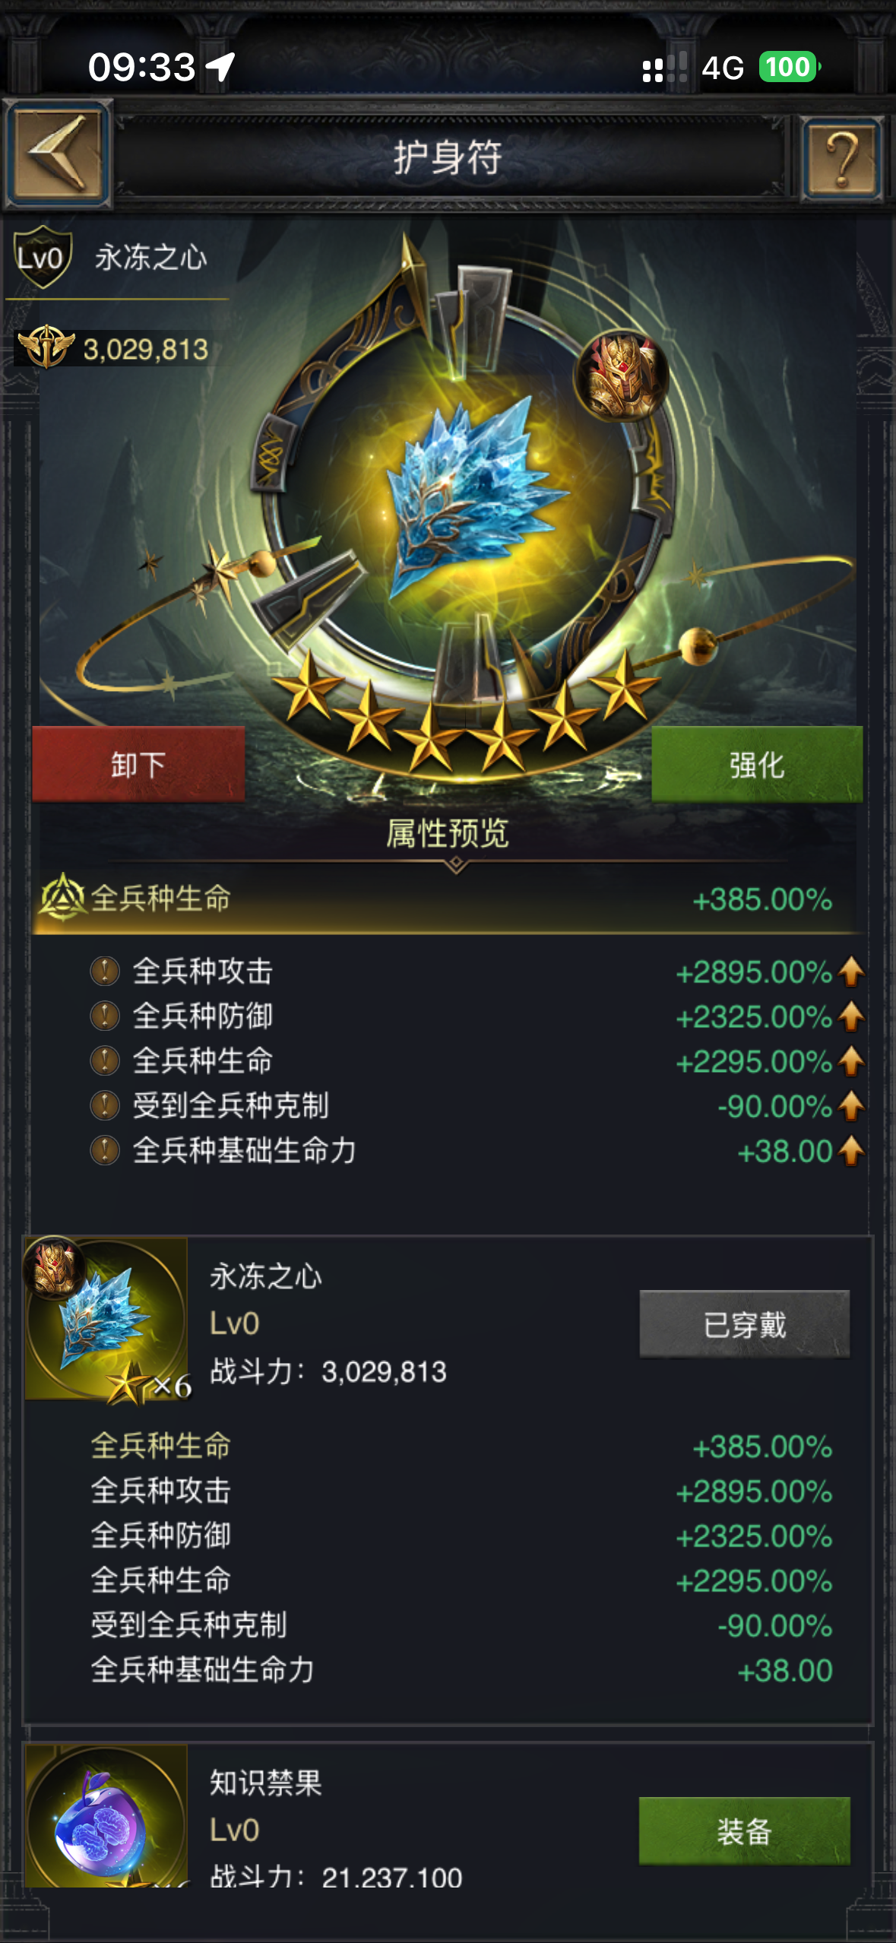Tap the highlighted 全兵种生命 +385.00% row
This screenshot has width=896, height=1943.
[x=448, y=899]
